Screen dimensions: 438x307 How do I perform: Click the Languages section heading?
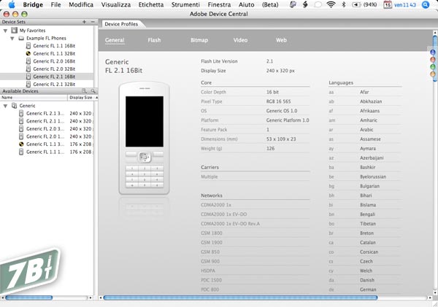click(x=341, y=82)
